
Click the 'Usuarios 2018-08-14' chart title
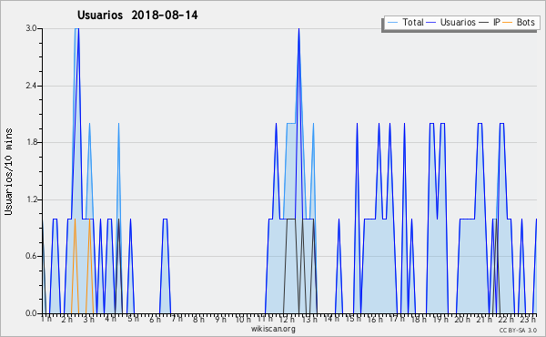[x=137, y=15]
